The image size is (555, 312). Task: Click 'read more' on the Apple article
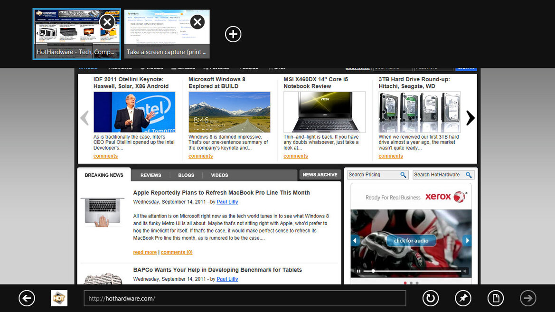pyautogui.click(x=145, y=252)
